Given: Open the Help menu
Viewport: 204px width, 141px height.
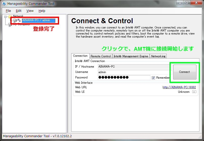Looking at the screenshot, I should click(42, 11).
